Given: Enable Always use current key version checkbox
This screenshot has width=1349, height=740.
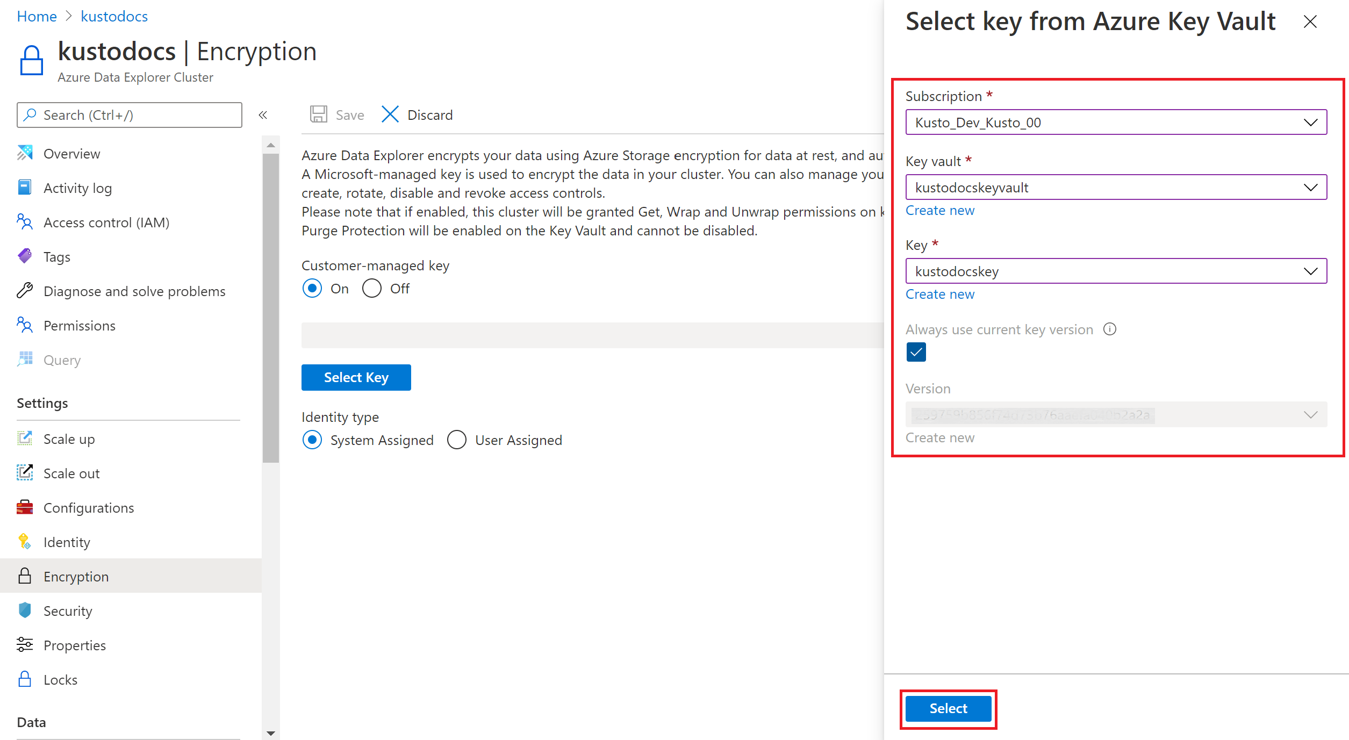Looking at the screenshot, I should point(916,352).
